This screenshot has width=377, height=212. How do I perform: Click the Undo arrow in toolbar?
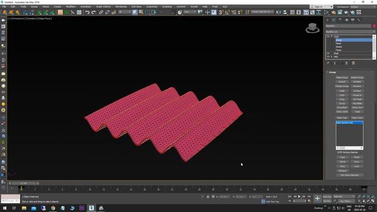click(87, 12)
